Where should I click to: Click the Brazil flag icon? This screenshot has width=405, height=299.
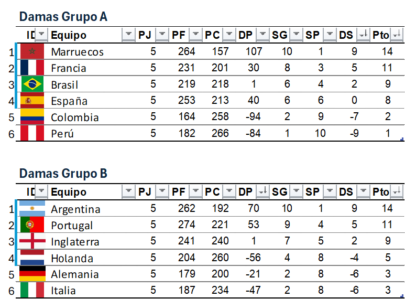pos(32,84)
